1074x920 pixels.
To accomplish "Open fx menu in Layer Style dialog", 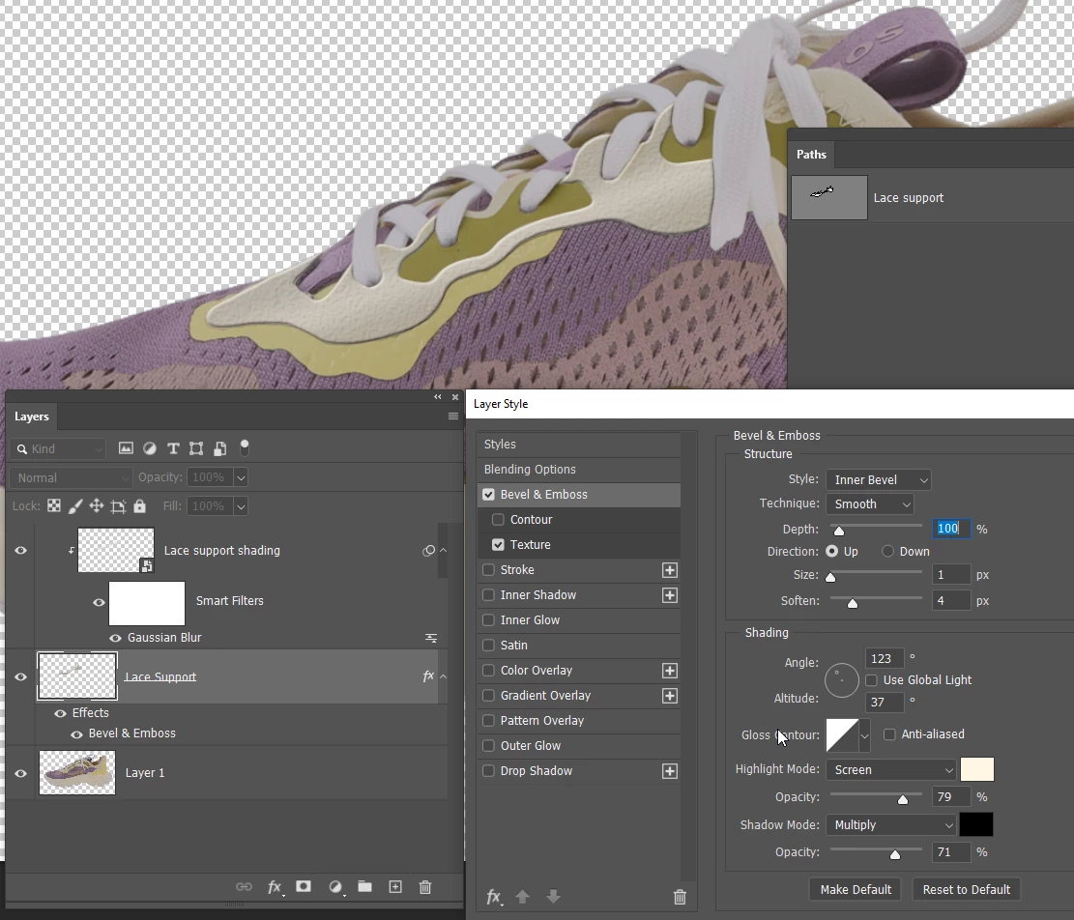I will 494,897.
